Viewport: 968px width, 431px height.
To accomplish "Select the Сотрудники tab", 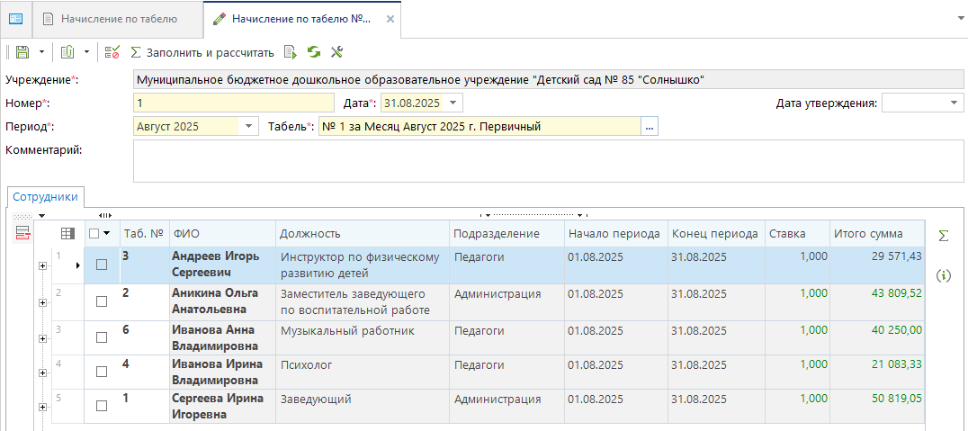I will [46, 197].
